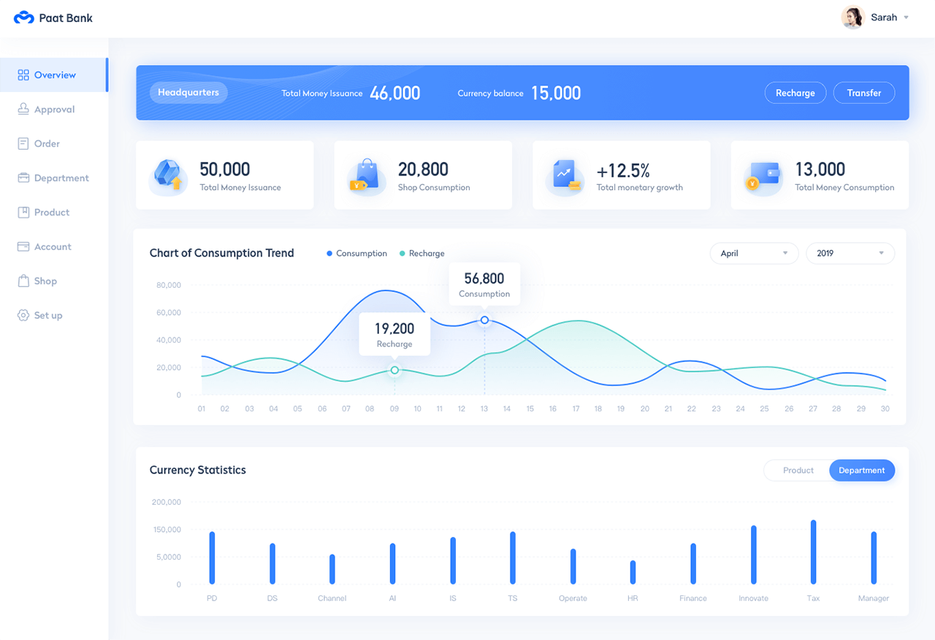Click the Order document icon

point(23,144)
